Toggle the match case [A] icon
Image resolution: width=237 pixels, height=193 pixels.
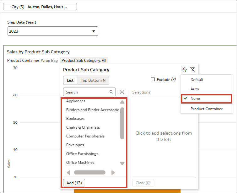pos(122,92)
